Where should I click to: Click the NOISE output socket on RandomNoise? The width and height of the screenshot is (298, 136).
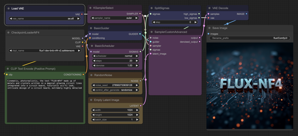pos(140,81)
